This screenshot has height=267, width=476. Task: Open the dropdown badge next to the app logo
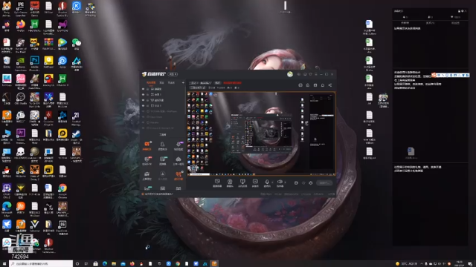tap(173, 74)
